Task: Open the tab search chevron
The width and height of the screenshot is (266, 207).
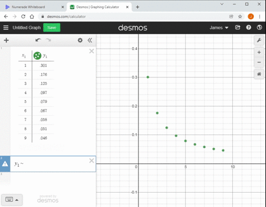Action: coord(222,4)
